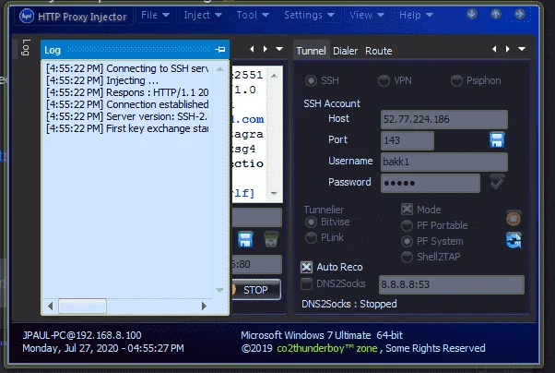Click the Host input field
Viewport: 555px width, 373px height.
click(443, 119)
